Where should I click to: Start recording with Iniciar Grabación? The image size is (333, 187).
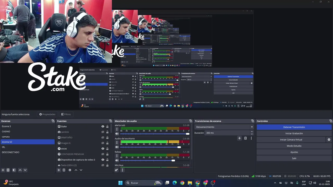coord(294,133)
